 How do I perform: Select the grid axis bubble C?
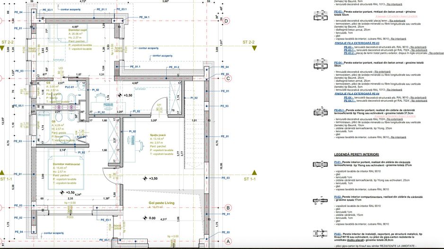tap(227, 79)
